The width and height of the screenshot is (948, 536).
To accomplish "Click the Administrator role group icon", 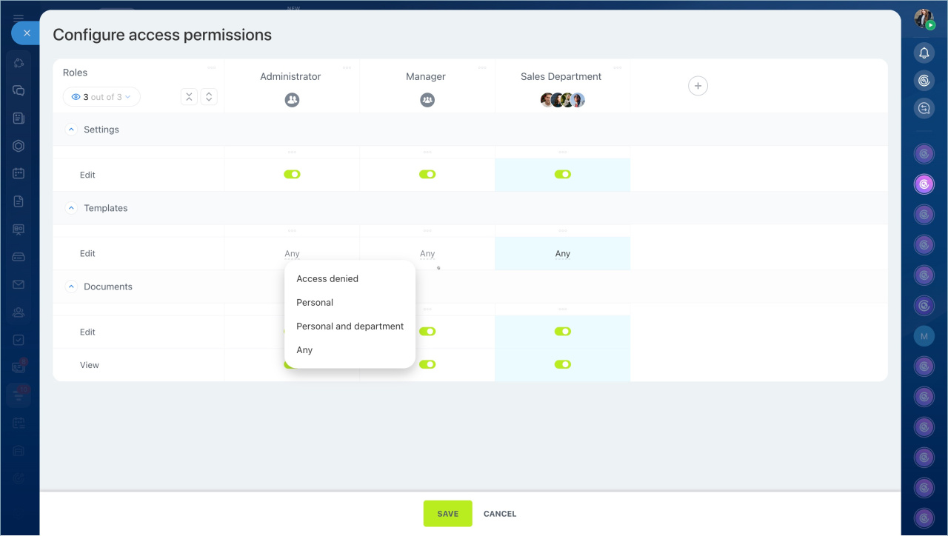I will 292,100.
